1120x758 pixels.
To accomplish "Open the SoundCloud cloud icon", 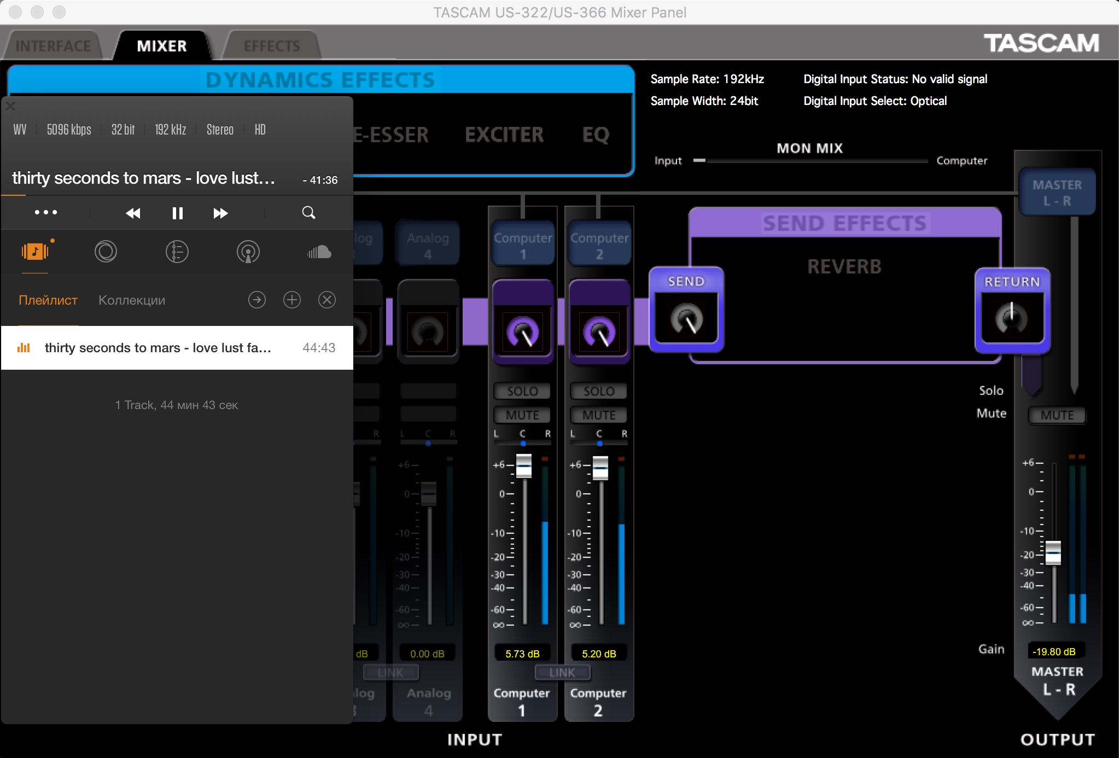I will [319, 252].
